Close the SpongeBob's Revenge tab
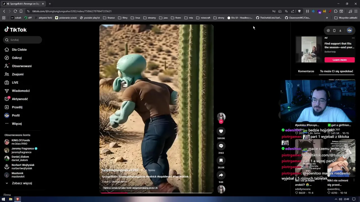Image resolution: width=360 pixels, height=202 pixels. 43,4
